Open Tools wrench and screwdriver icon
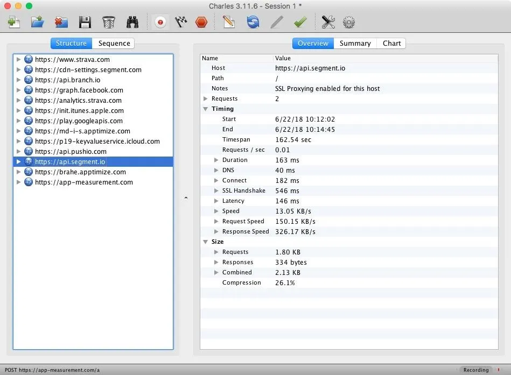 [x=328, y=22]
